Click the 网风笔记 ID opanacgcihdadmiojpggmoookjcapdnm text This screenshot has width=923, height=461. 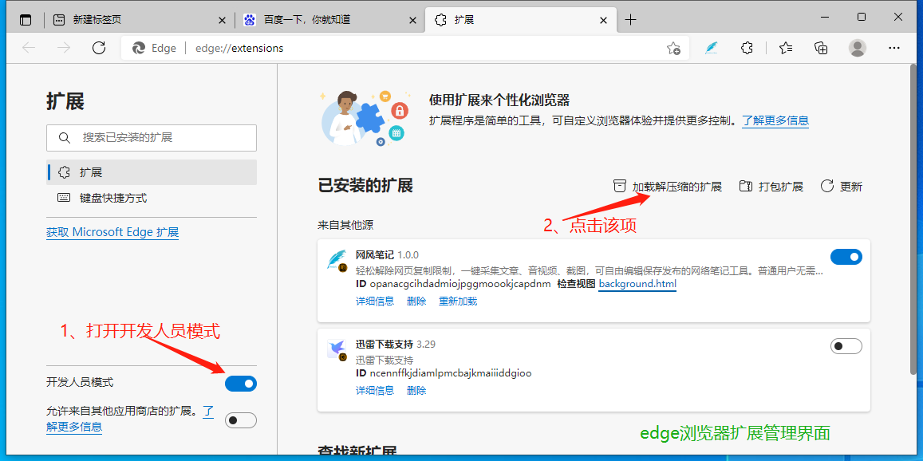tap(453, 284)
